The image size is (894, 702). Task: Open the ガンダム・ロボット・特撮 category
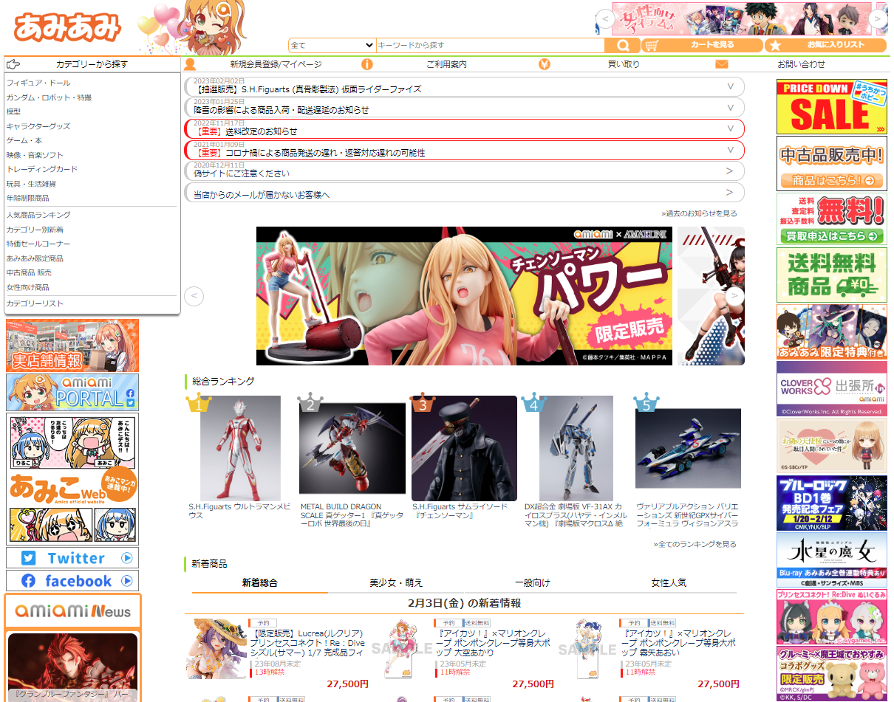pos(49,97)
